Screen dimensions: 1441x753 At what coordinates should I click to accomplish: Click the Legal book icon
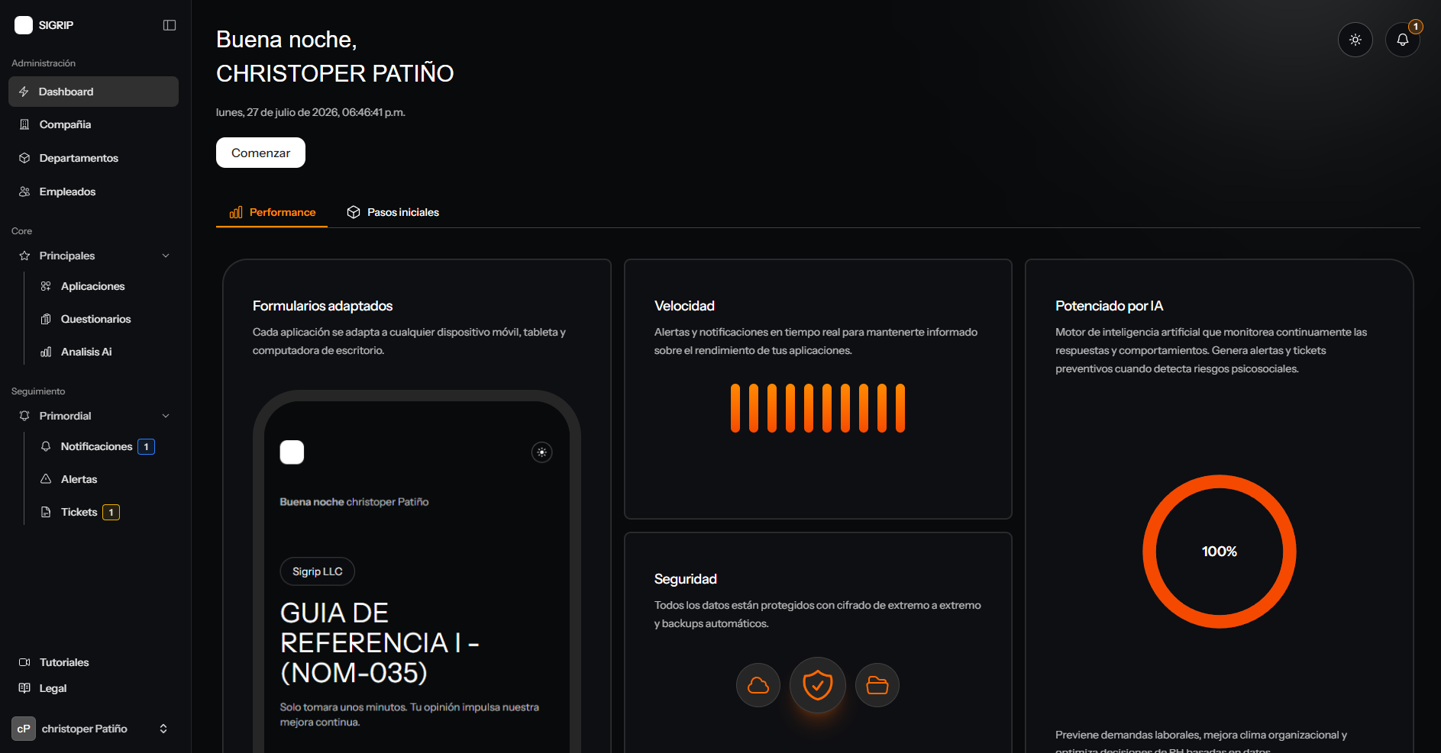tap(24, 688)
